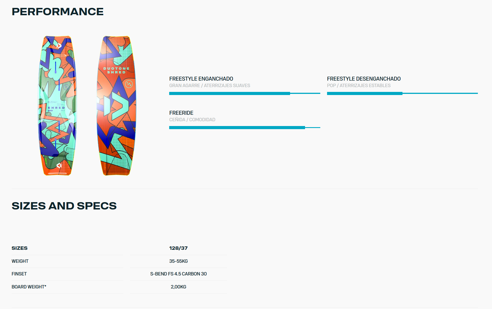This screenshot has height=309, width=492.
Task: Click the FINSET row label
Action: (19, 274)
